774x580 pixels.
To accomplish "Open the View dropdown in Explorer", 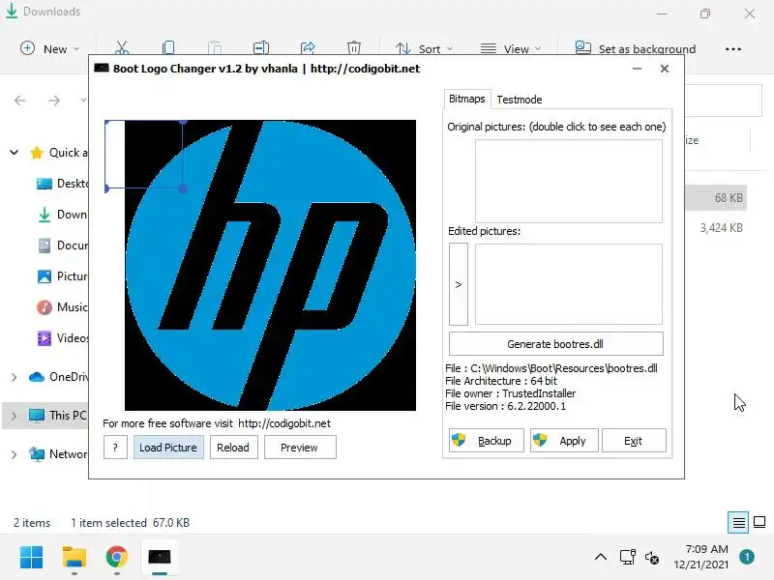I will pos(511,49).
